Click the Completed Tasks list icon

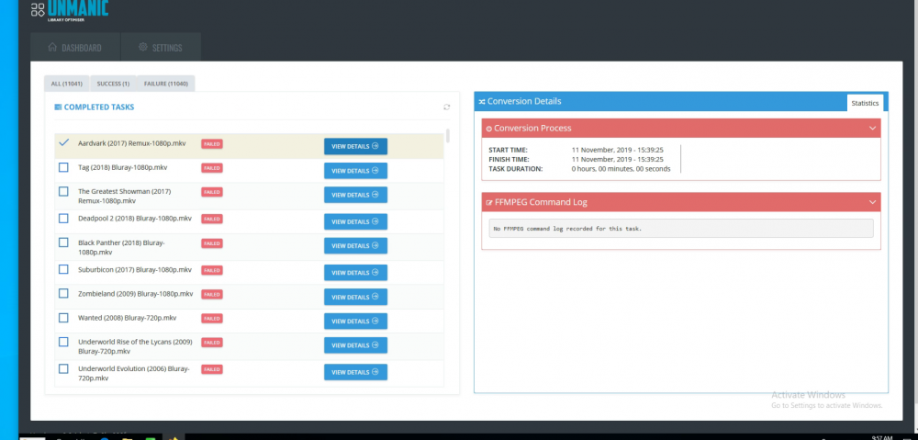tap(58, 107)
